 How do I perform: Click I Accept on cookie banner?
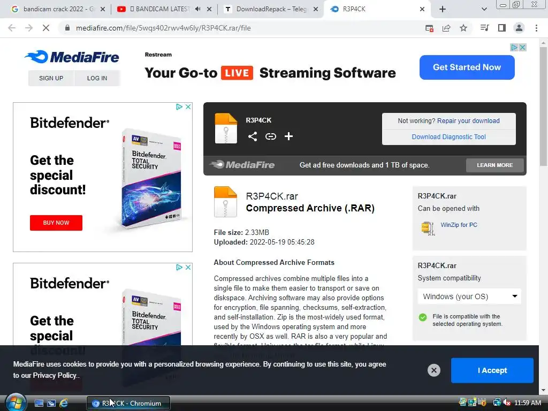492,370
